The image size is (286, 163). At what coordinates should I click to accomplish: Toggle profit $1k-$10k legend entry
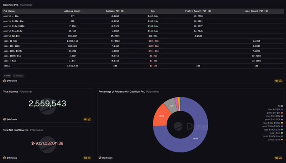(274, 120)
